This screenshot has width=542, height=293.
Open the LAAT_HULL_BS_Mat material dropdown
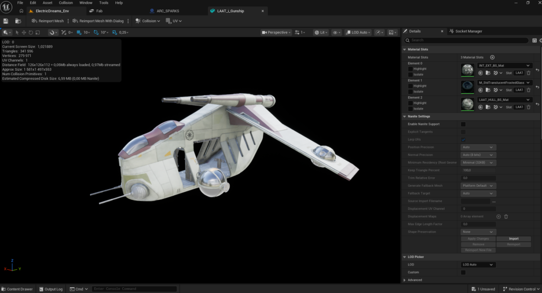[504, 100]
